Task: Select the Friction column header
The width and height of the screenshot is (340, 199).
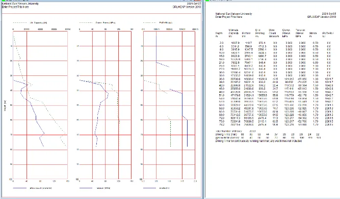Action: coord(246,35)
